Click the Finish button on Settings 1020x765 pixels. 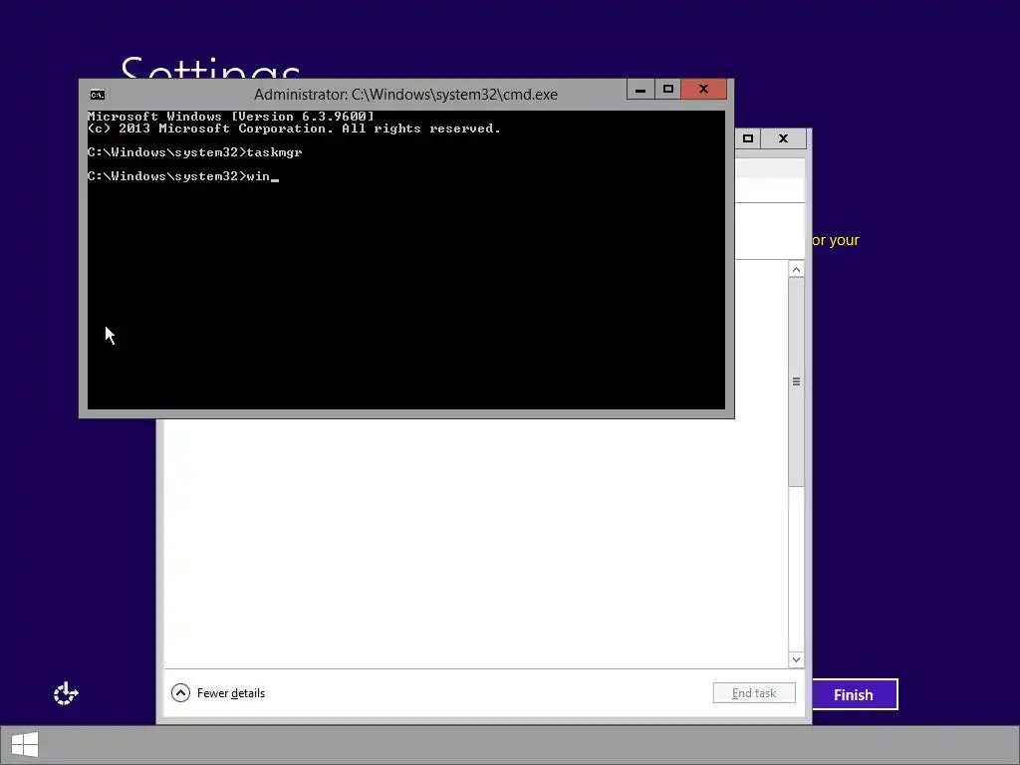855,694
